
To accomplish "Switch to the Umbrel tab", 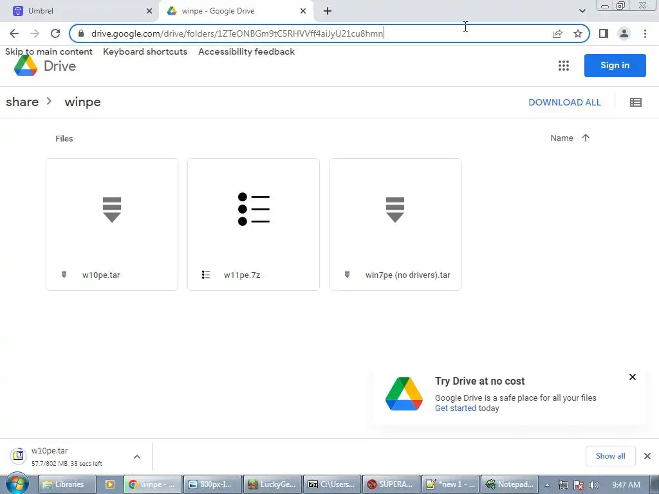I will 80,11.
